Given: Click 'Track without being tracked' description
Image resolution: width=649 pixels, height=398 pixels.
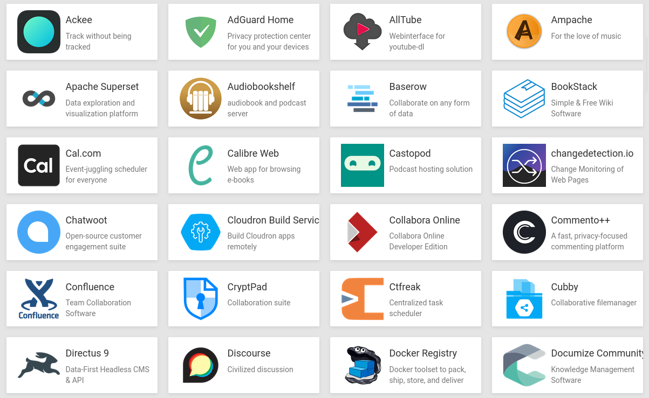Looking at the screenshot, I should [99, 41].
